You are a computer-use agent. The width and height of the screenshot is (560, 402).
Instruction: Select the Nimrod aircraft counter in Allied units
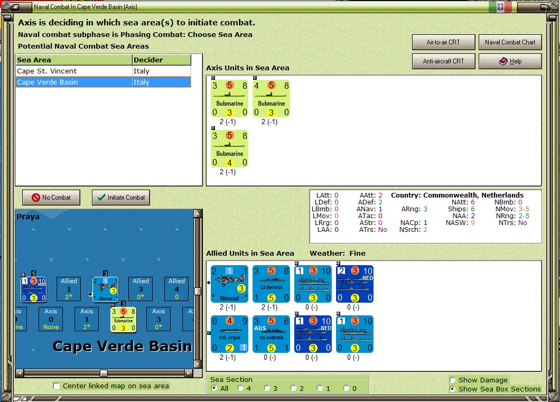click(229, 284)
